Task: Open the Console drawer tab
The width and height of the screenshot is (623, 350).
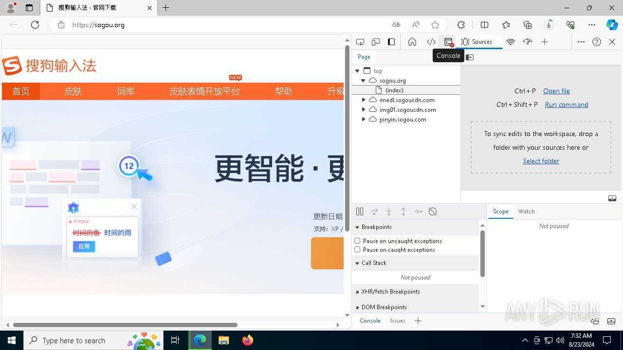Action: click(x=370, y=321)
